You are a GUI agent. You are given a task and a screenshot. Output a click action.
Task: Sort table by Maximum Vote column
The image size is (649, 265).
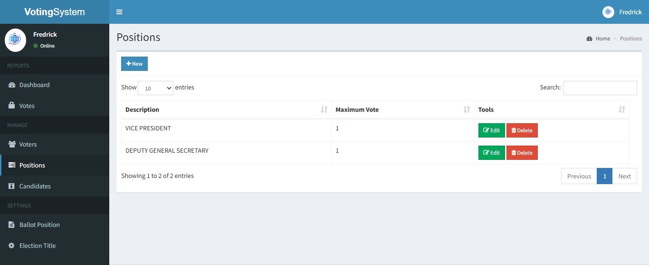467,110
